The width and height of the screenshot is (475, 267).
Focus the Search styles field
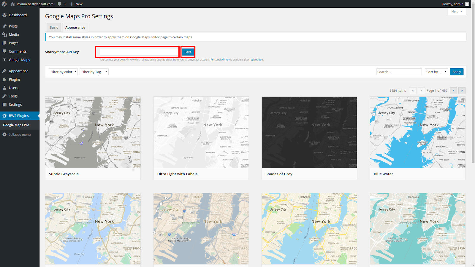[399, 72]
